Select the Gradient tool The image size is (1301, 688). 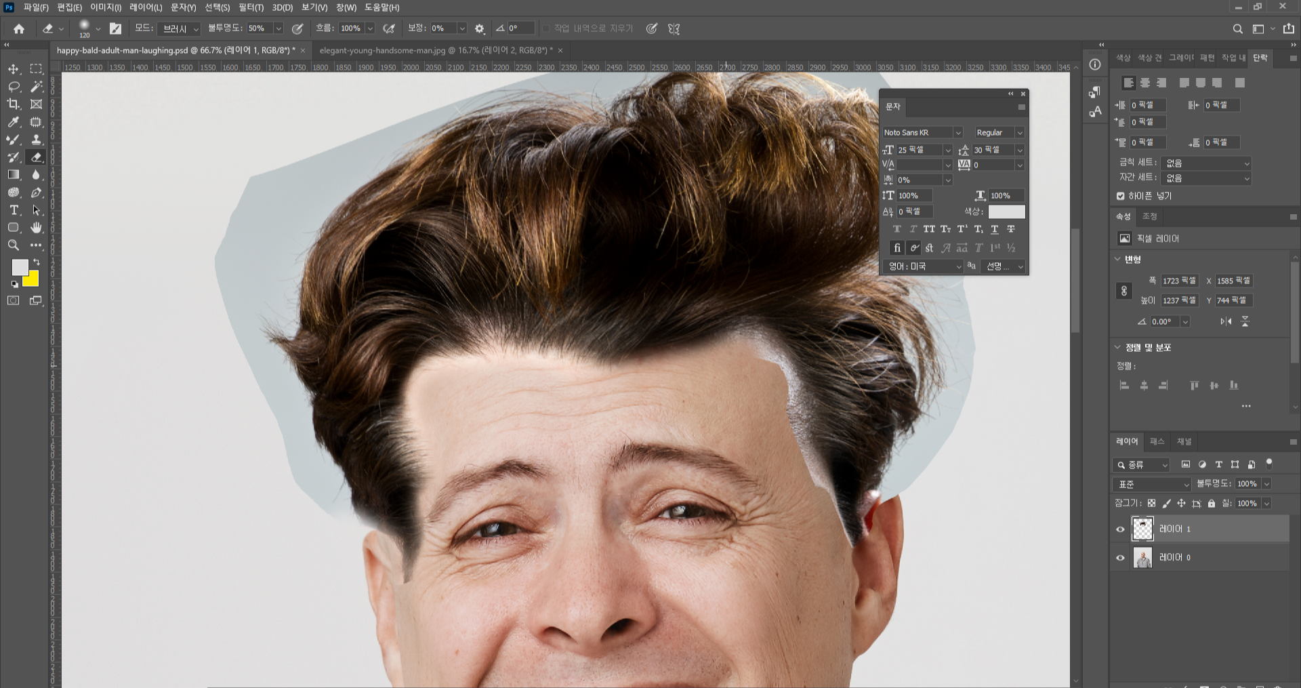click(14, 175)
